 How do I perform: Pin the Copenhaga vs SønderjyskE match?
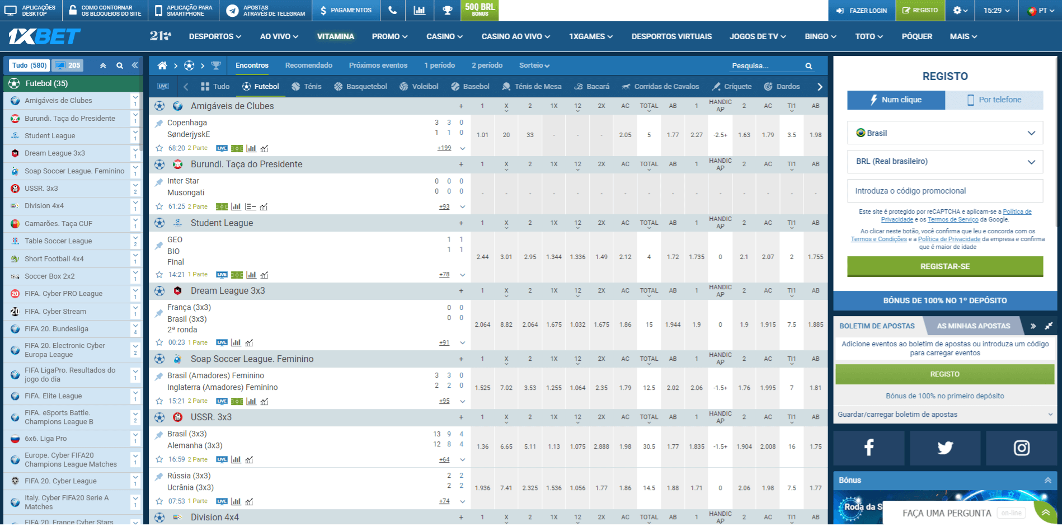coord(159,123)
